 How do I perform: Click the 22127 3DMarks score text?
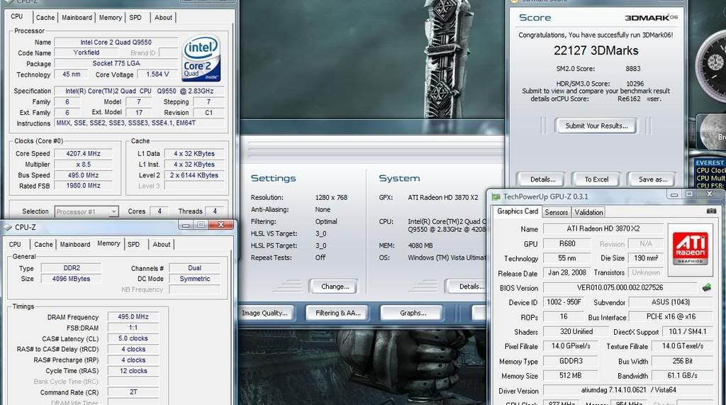(x=596, y=50)
